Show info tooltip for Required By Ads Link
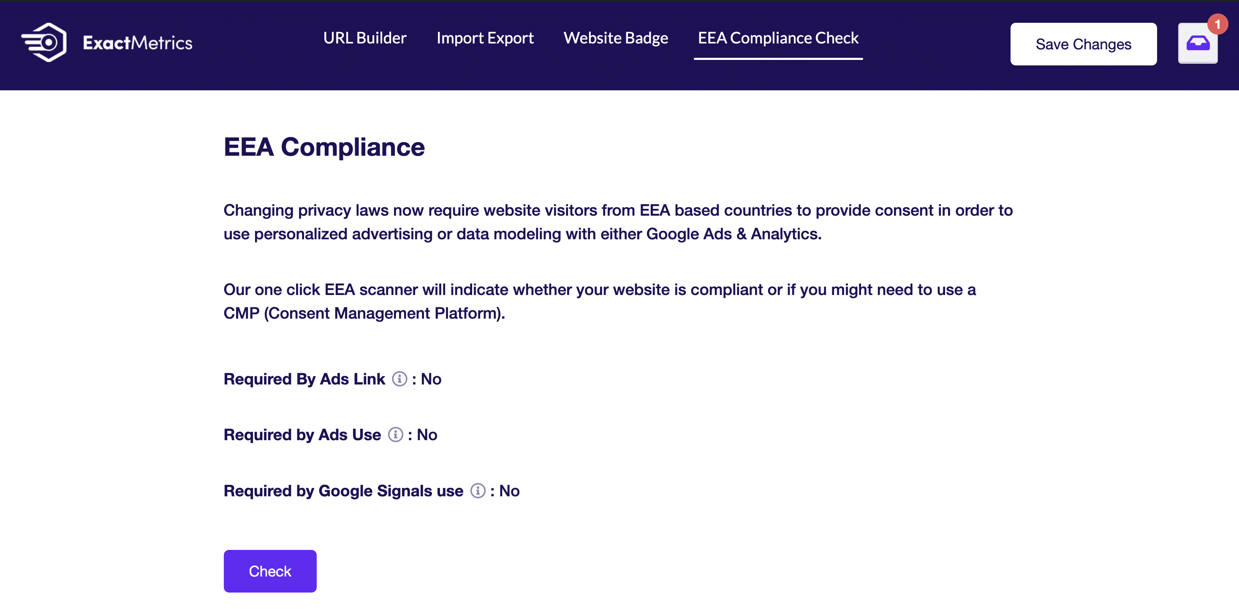Image resolution: width=1239 pixels, height=609 pixels. click(399, 379)
